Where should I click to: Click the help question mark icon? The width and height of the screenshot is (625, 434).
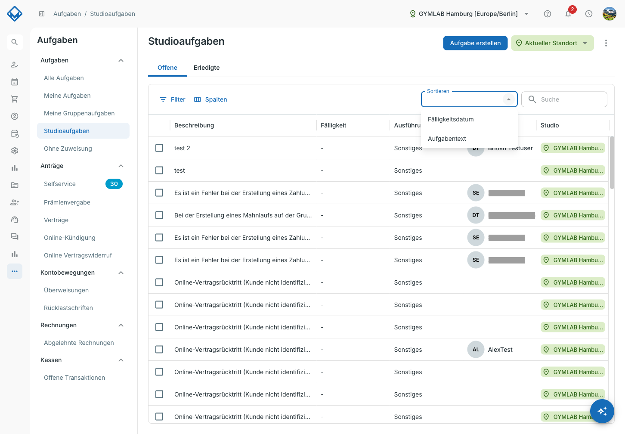pyautogui.click(x=548, y=14)
